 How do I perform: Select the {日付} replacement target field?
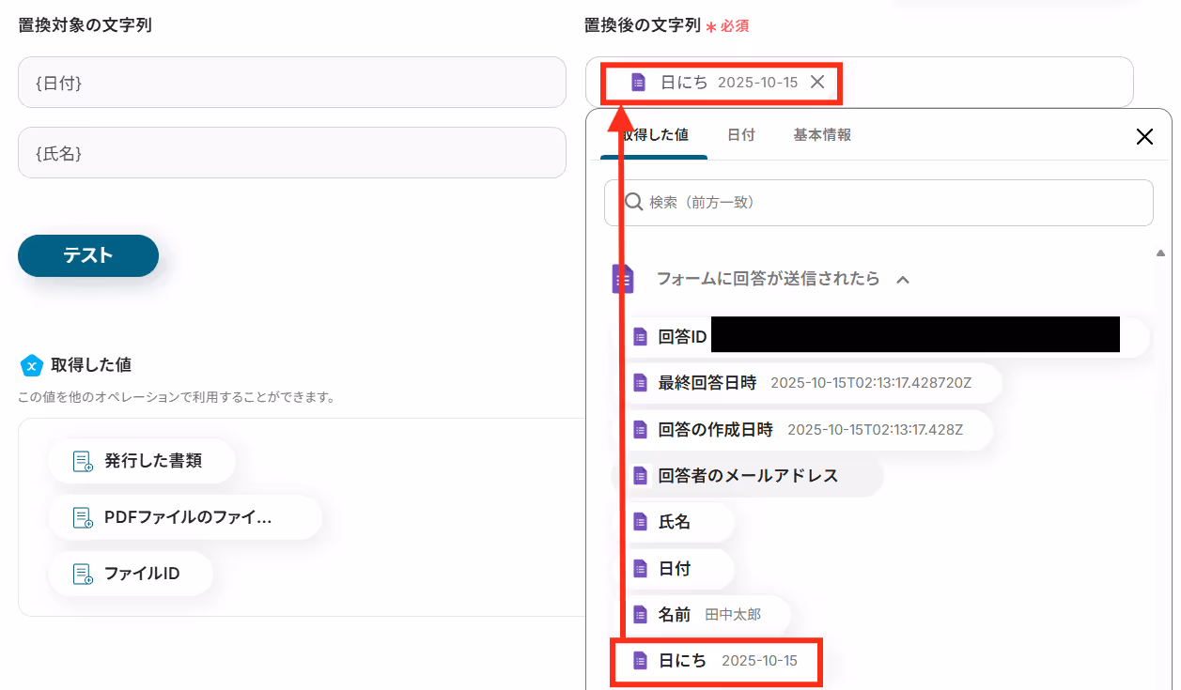pyautogui.click(x=292, y=83)
